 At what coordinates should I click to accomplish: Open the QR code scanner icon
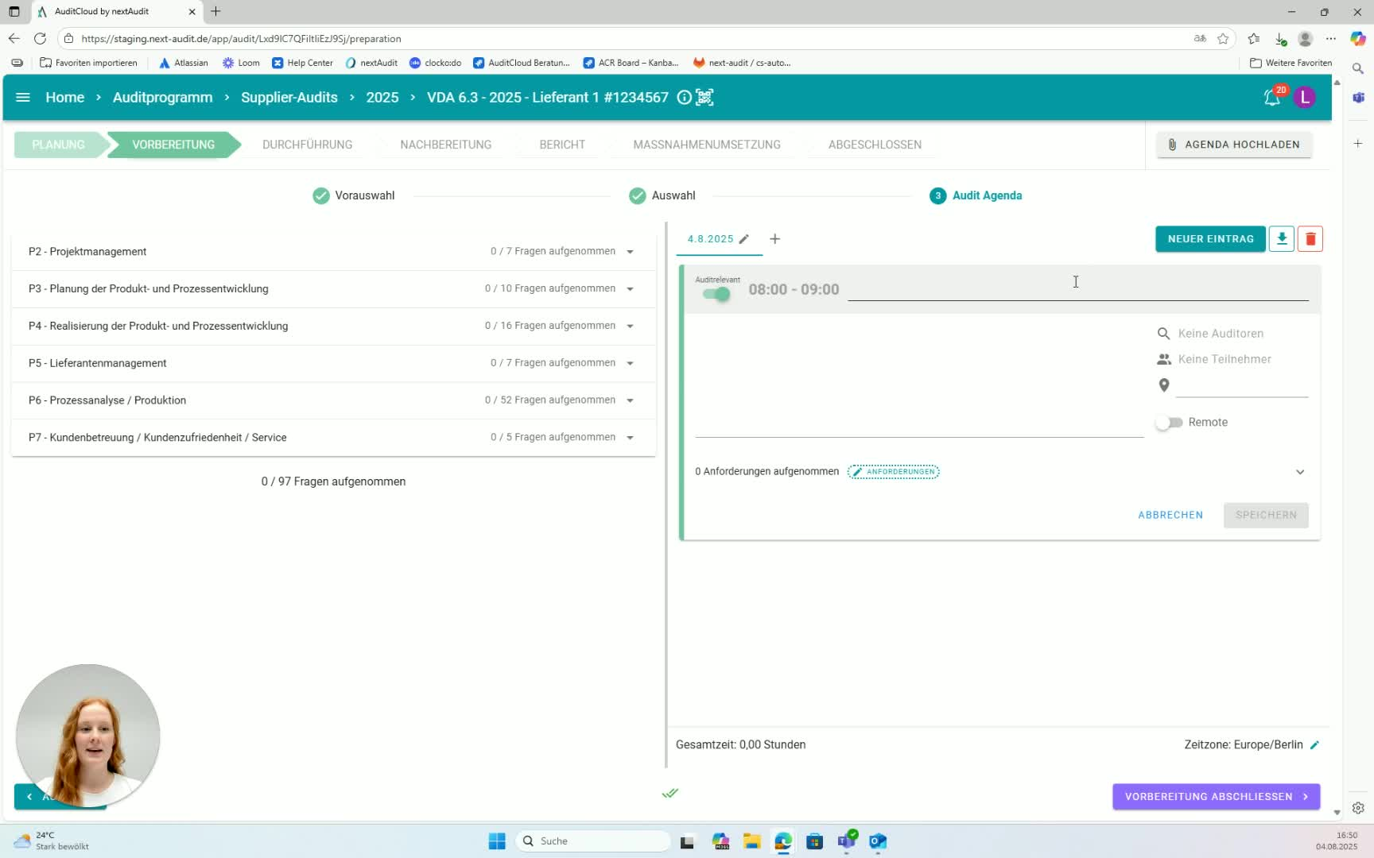click(x=704, y=97)
